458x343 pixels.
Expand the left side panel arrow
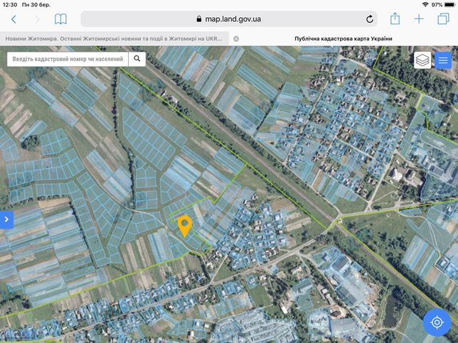point(6,219)
